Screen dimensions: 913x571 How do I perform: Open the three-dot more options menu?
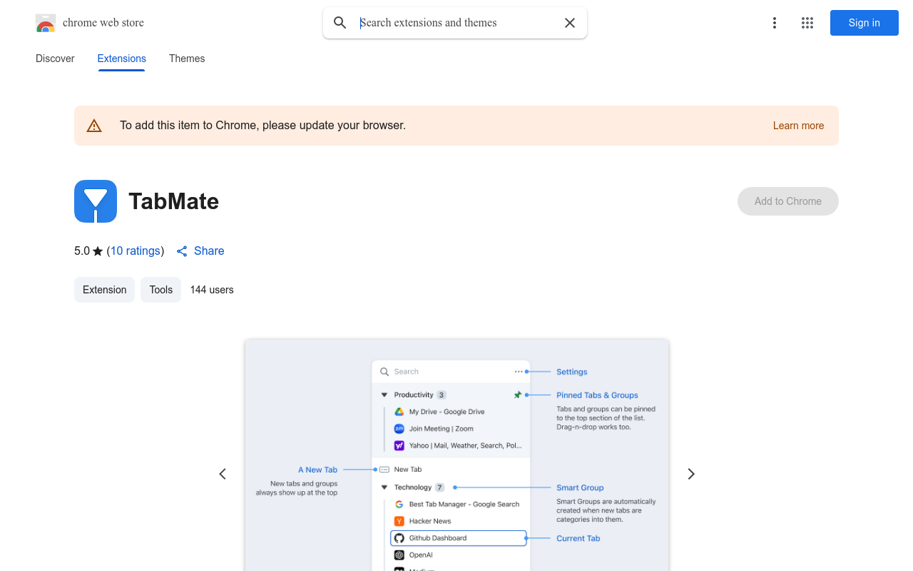coord(774,23)
